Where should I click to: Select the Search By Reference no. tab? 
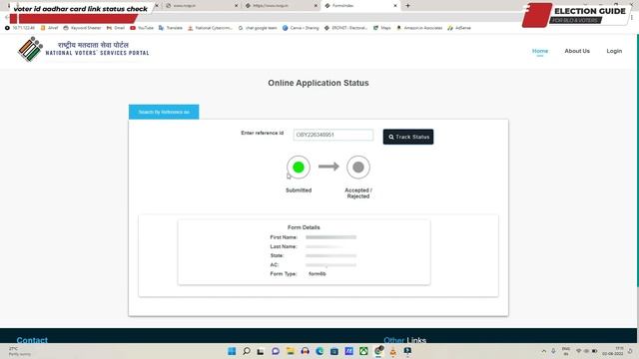tap(164, 112)
